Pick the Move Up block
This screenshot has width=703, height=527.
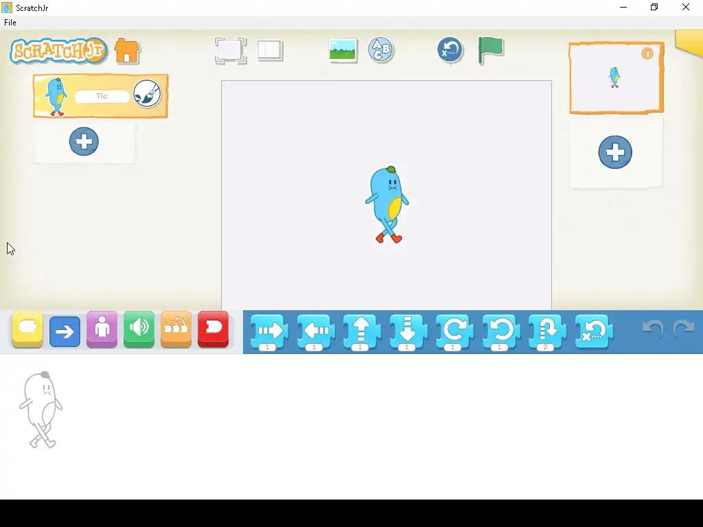click(362, 332)
